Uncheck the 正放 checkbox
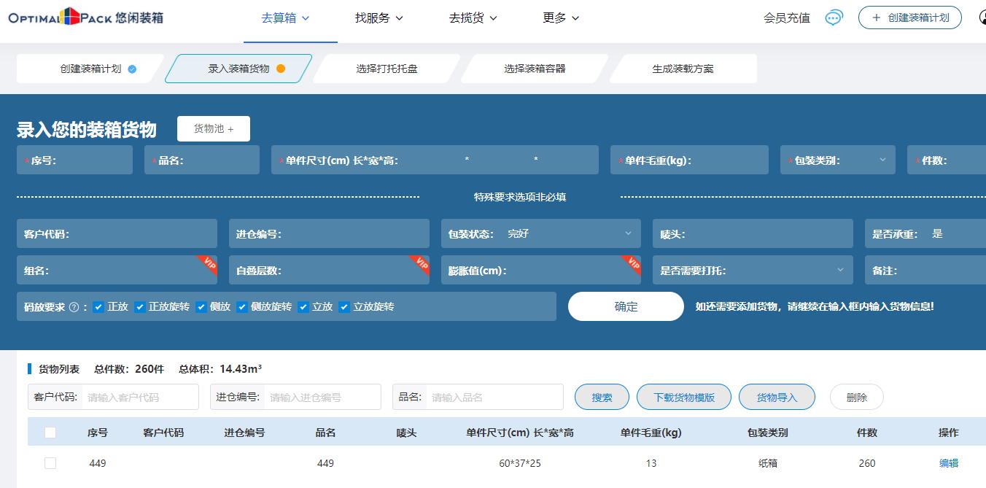Screen dimensions: 986x488 coord(98,307)
